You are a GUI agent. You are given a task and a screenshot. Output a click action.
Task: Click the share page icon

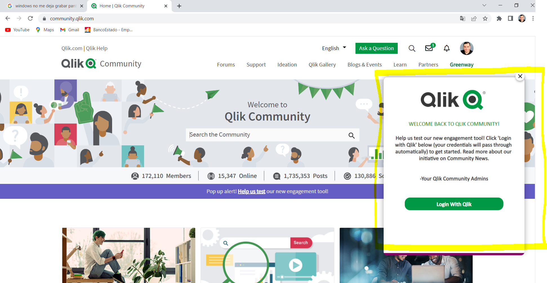coord(474,19)
